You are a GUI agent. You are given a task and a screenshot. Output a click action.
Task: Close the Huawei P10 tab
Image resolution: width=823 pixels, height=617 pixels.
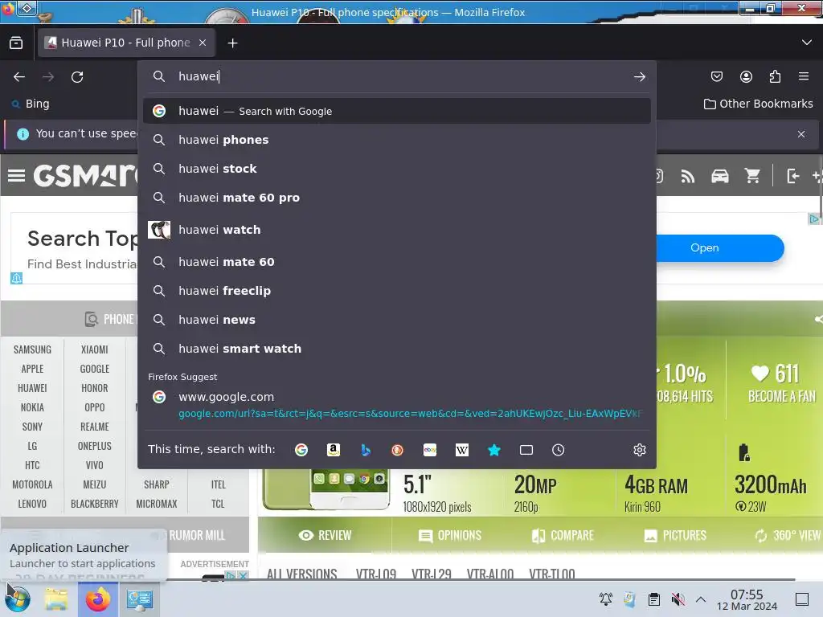tap(203, 43)
